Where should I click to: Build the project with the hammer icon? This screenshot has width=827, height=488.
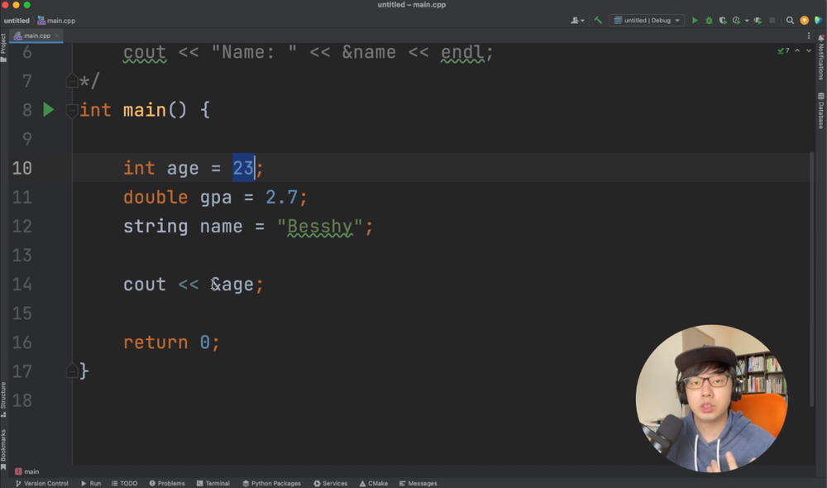598,21
